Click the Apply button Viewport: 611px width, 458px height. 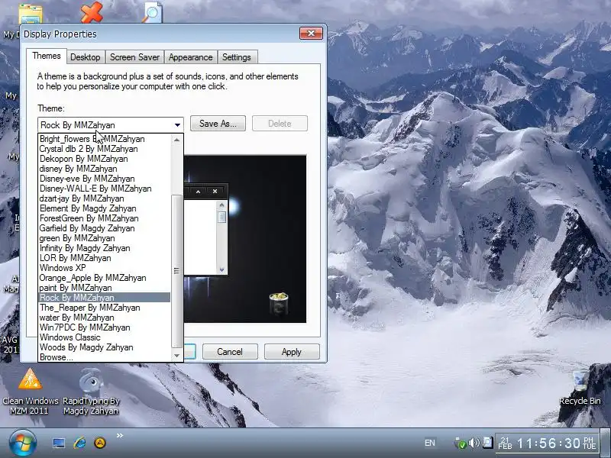point(292,352)
